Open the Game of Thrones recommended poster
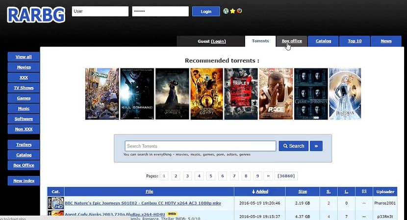407x220 pixels. coord(311,94)
